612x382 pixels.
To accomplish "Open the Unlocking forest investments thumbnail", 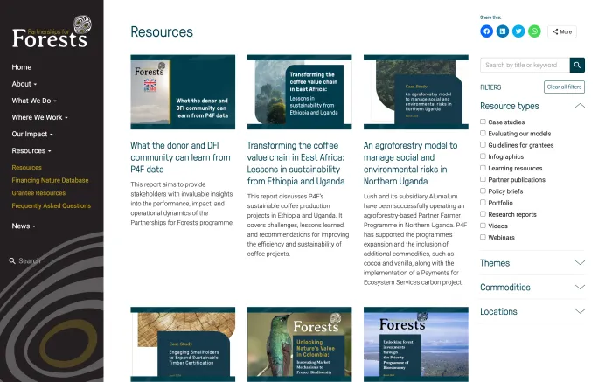I will click(x=415, y=344).
